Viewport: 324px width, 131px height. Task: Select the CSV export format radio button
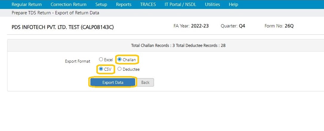click(101, 69)
